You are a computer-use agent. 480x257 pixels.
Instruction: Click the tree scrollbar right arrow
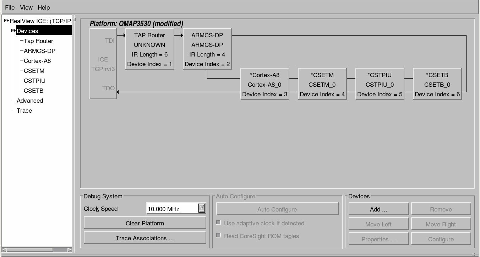(70, 250)
